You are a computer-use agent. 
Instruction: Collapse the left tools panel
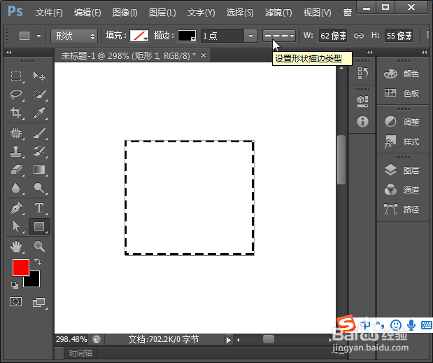point(9,52)
